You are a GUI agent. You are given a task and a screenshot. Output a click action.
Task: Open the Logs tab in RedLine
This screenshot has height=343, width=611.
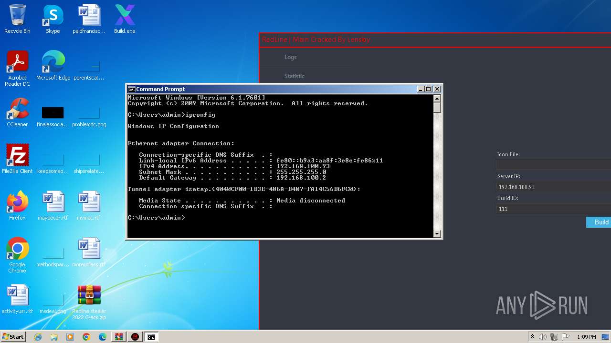click(x=290, y=57)
